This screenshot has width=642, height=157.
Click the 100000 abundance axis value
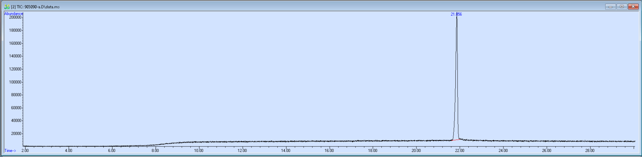click(15, 82)
